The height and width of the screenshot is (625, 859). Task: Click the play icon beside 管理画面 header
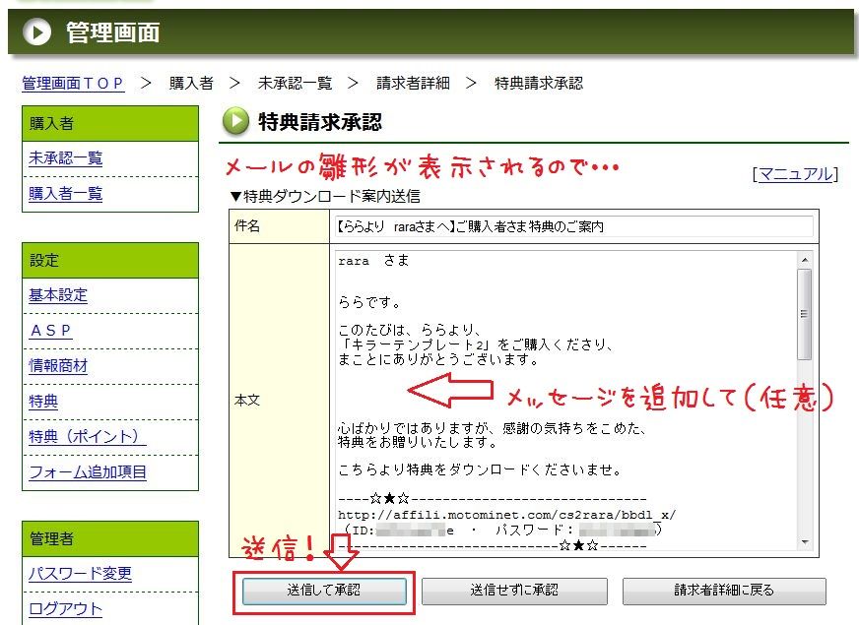36,32
